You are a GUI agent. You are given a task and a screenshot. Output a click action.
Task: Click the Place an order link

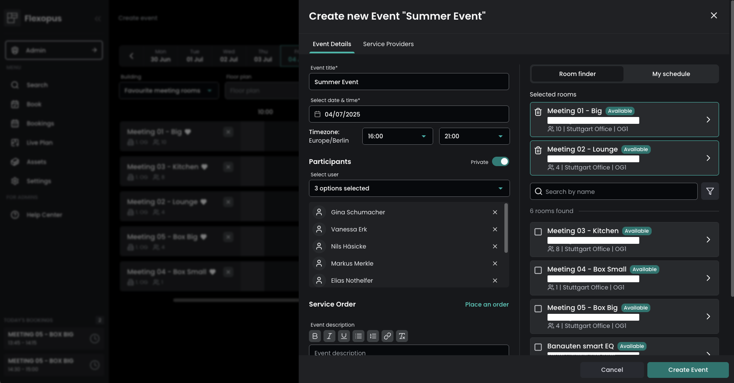(486, 304)
